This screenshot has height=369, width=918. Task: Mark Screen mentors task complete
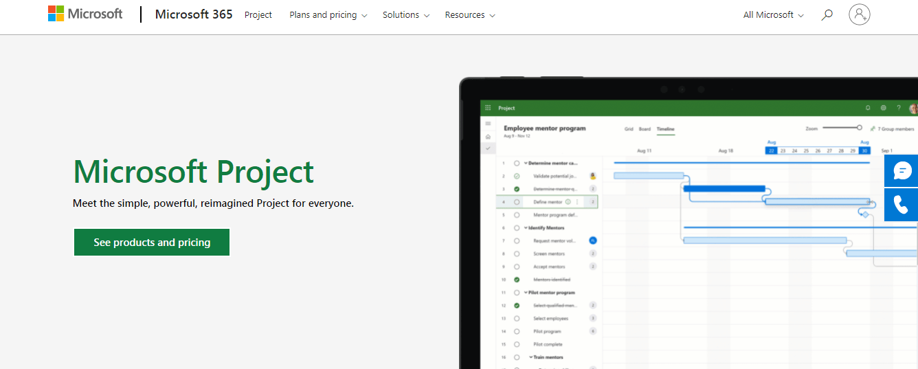[x=517, y=254]
